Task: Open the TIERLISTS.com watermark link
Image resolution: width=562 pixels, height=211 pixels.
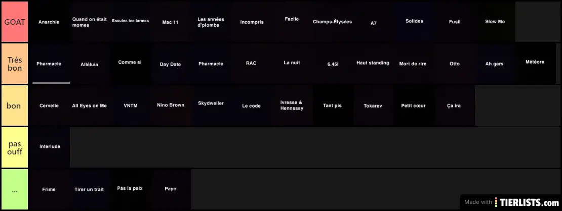Action: (x=527, y=202)
